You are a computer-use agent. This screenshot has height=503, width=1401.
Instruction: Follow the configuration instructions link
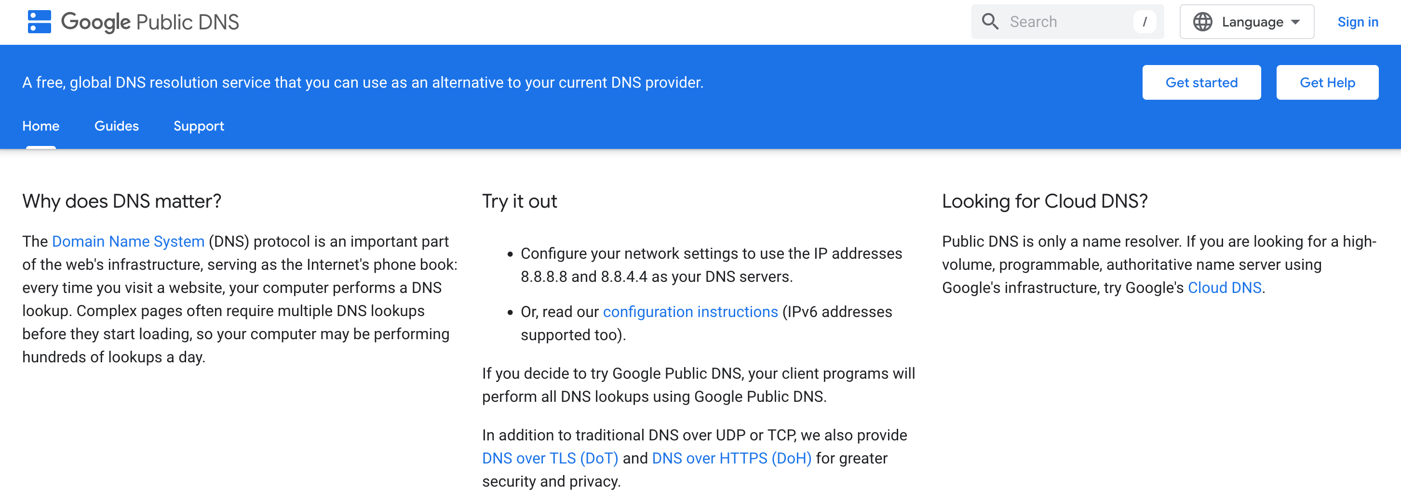tap(690, 312)
